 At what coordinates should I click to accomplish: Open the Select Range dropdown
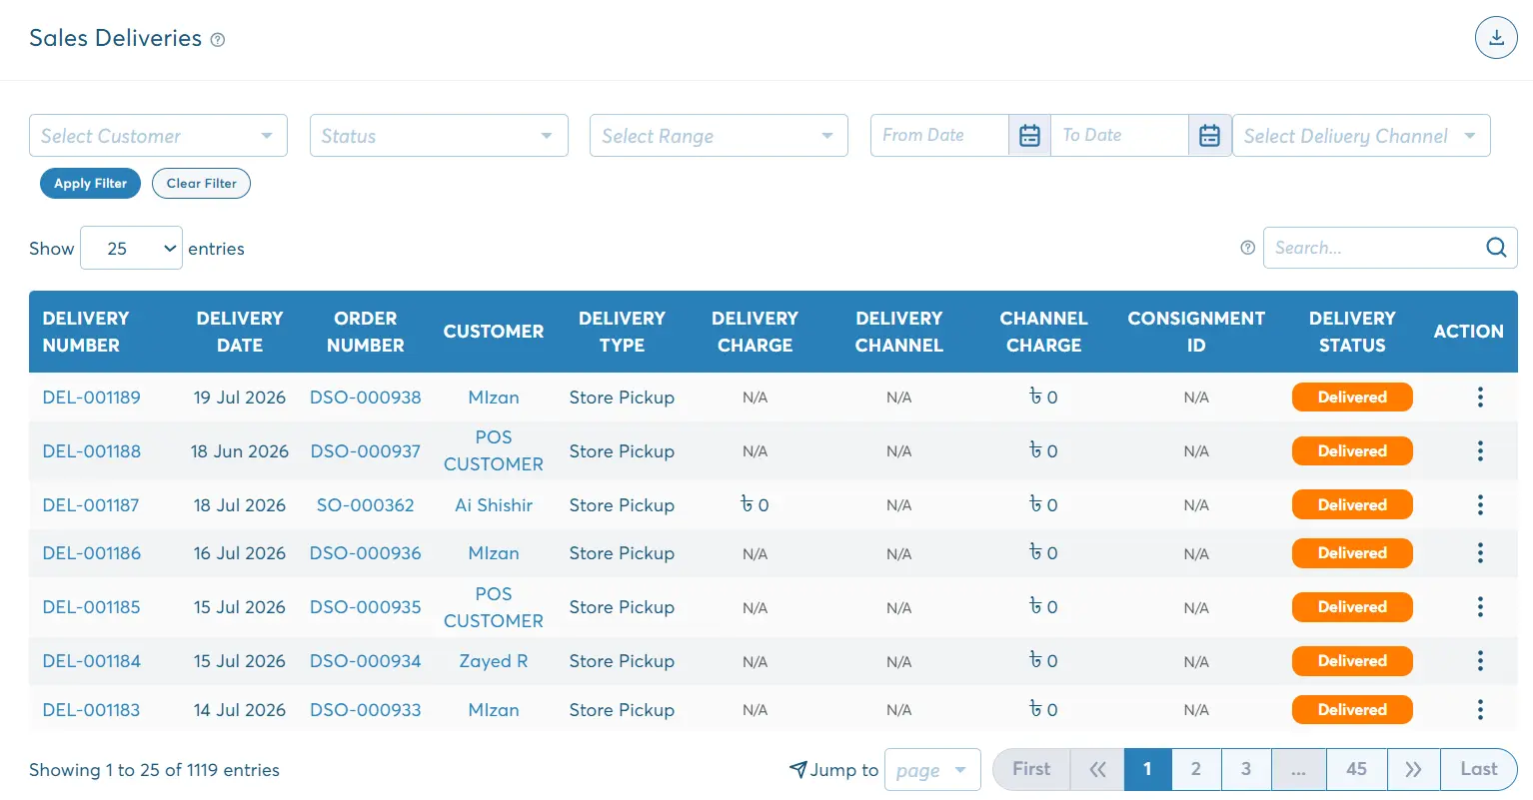point(719,136)
